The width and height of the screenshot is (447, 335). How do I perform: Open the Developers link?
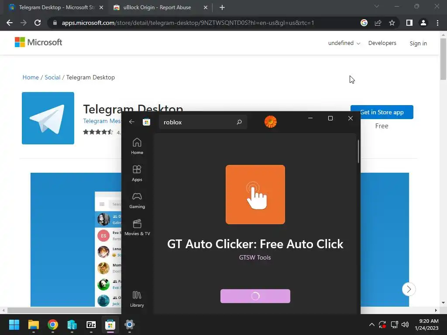382,43
